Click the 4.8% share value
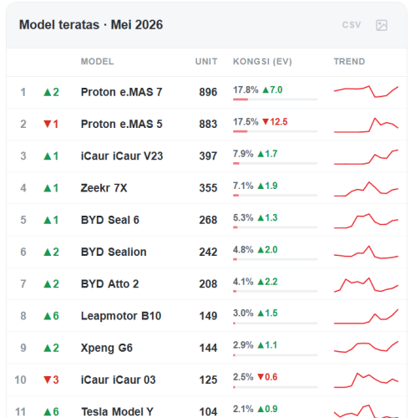This screenshot has height=418, width=415. click(x=243, y=250)
